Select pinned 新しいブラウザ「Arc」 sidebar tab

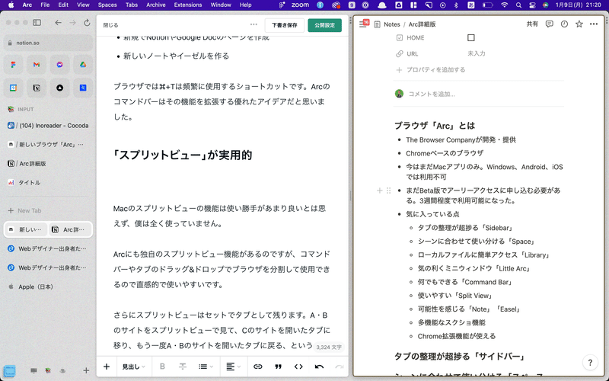[x=48, y=144]
